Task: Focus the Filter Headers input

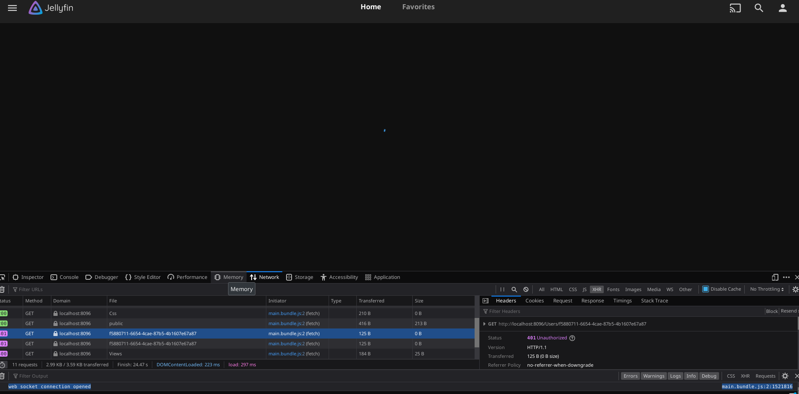Action: tap(623, 311)
